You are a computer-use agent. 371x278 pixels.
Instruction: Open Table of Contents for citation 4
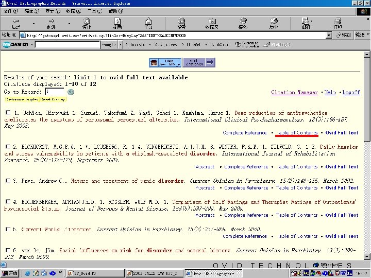[297, 215]
